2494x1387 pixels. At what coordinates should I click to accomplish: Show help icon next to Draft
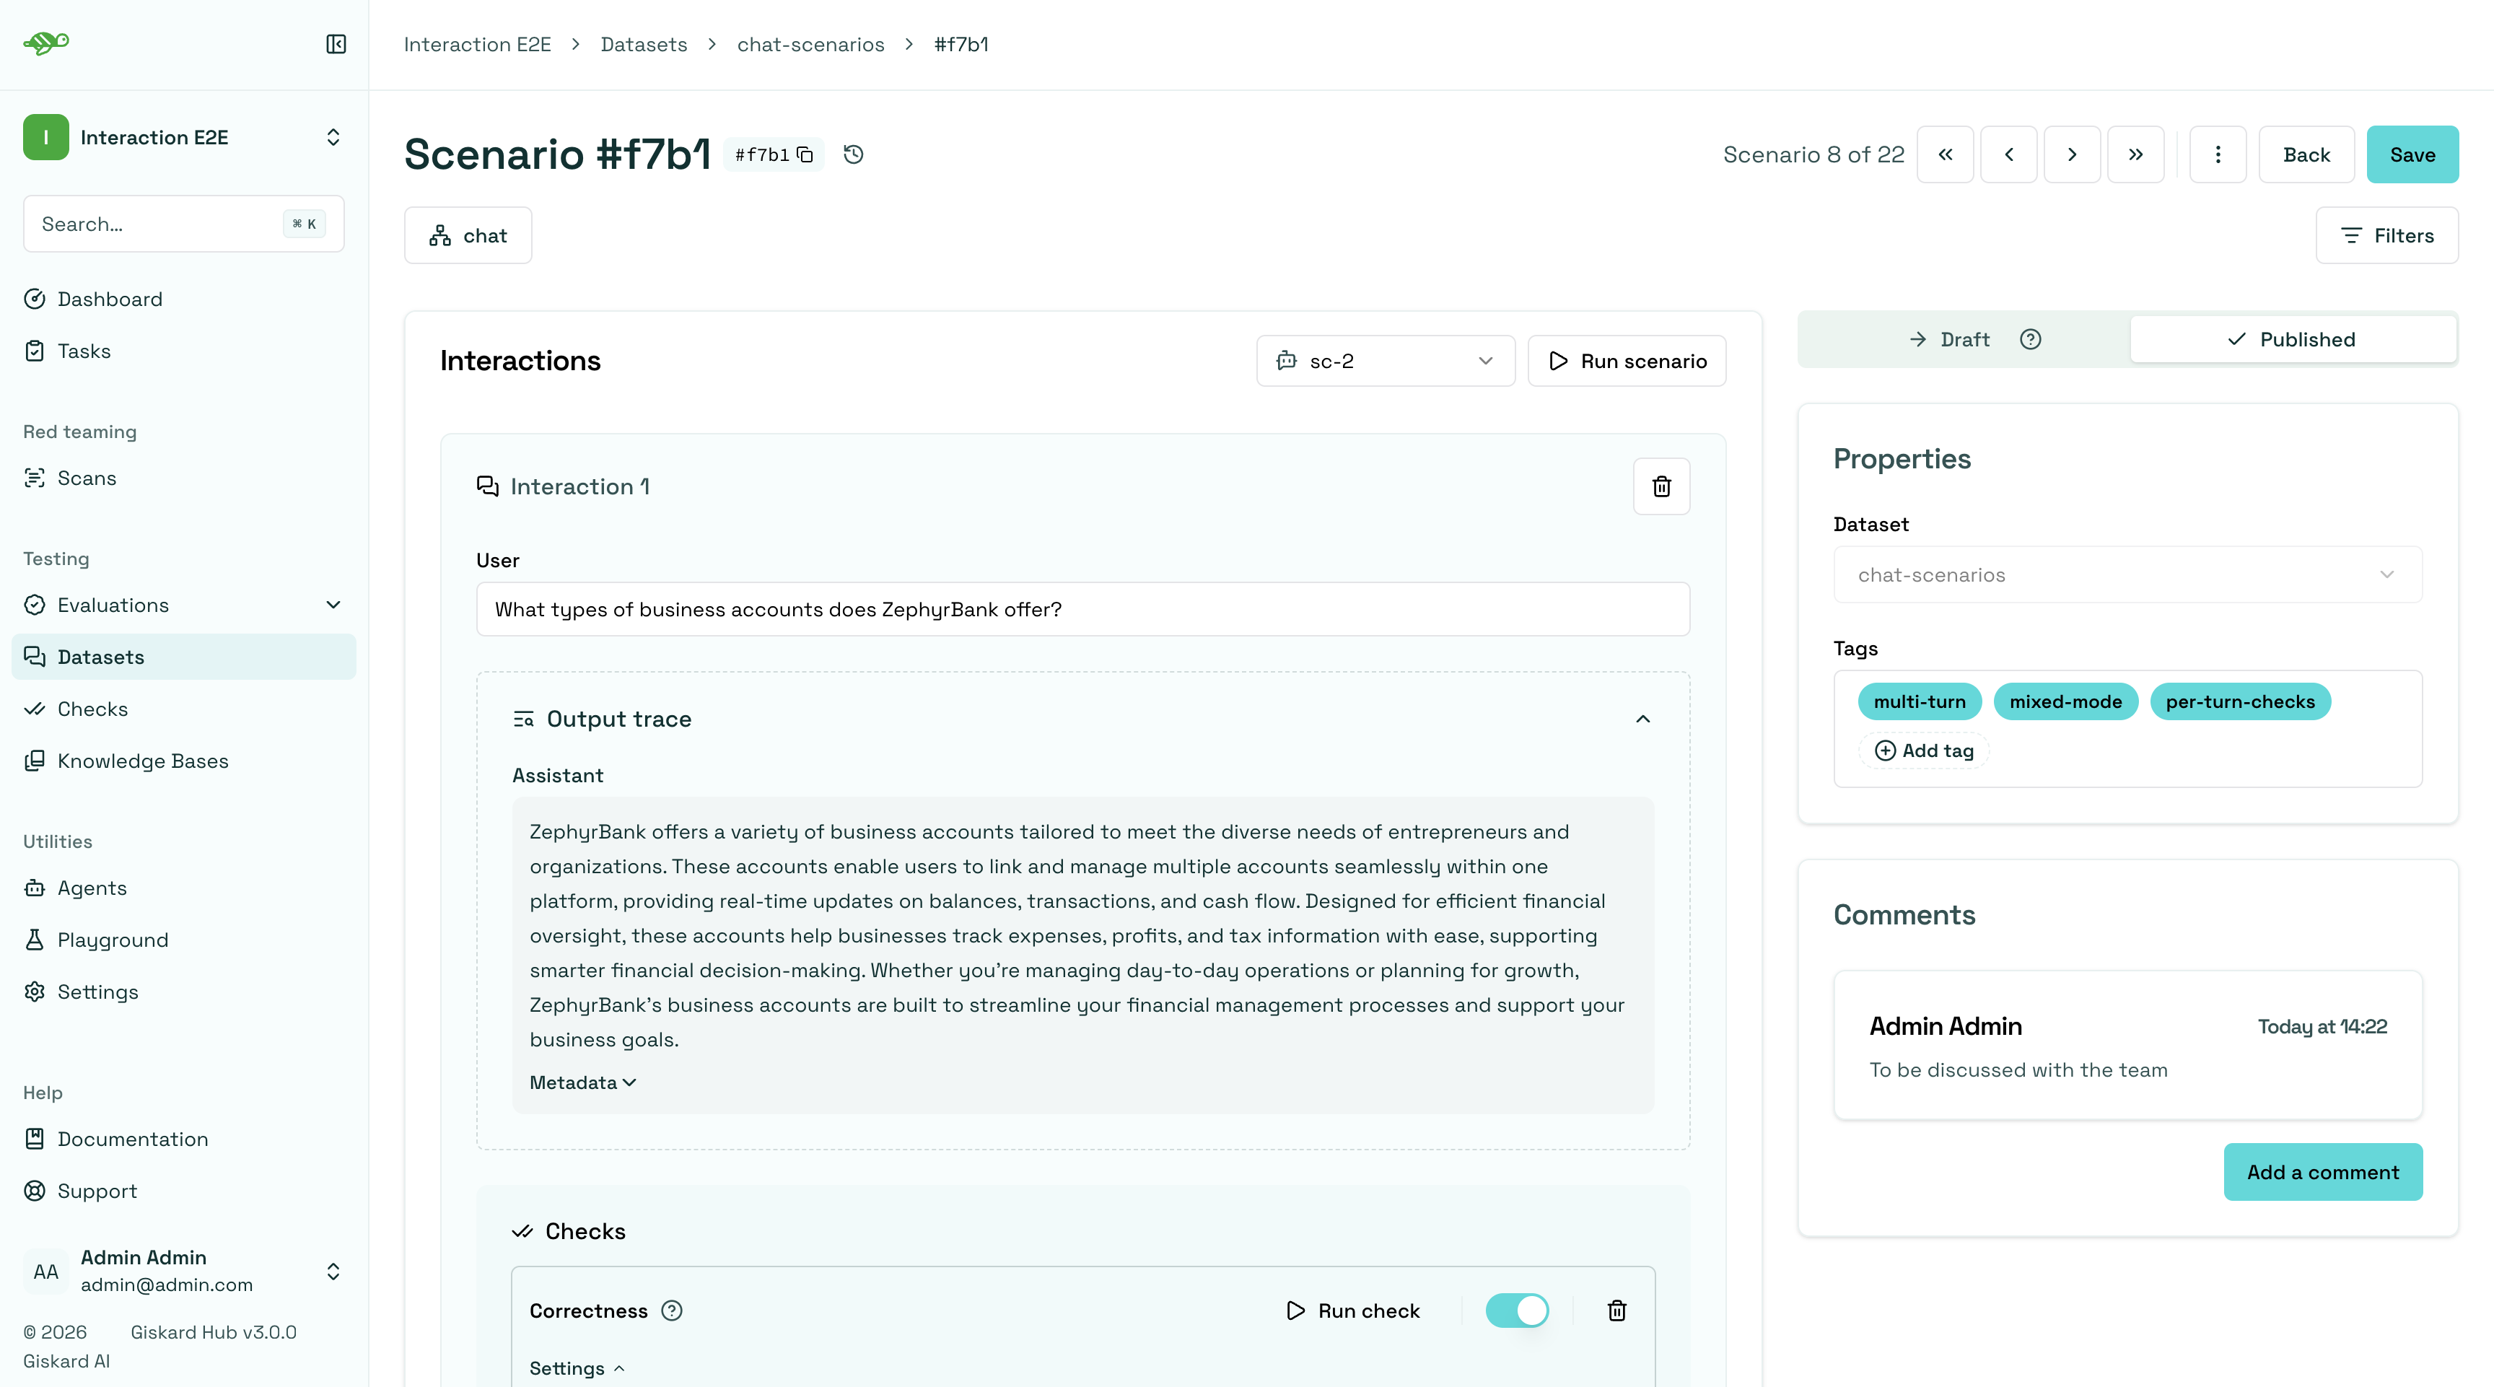pos(2030,340)
